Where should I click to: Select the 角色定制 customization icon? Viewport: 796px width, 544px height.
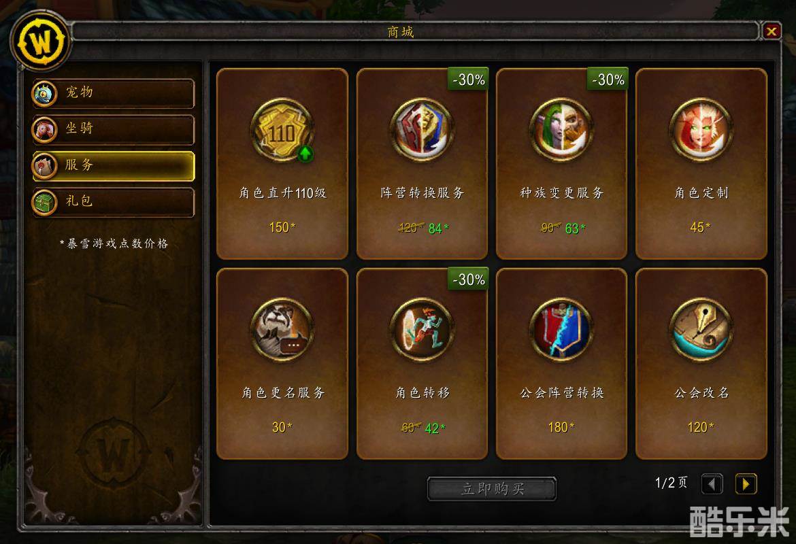[x=701, y=131]
